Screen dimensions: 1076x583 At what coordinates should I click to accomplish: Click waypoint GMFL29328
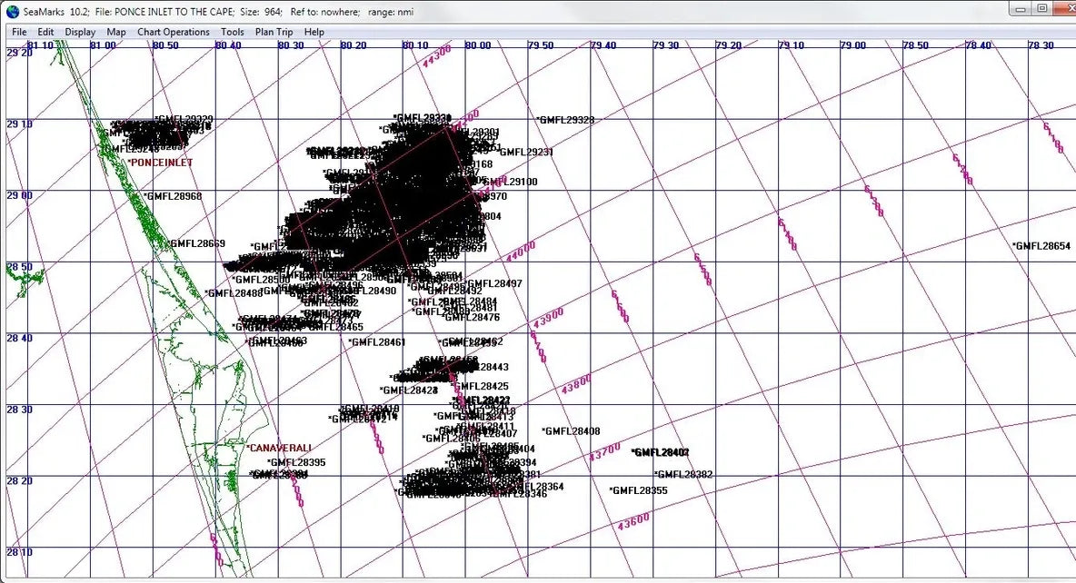pos(564,120)
